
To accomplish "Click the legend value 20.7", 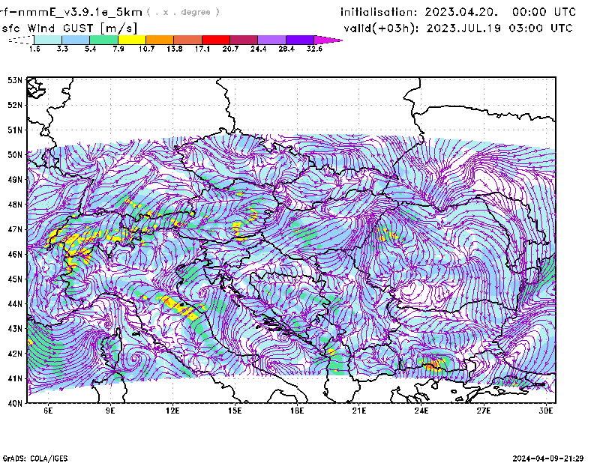I will [230, 49].
